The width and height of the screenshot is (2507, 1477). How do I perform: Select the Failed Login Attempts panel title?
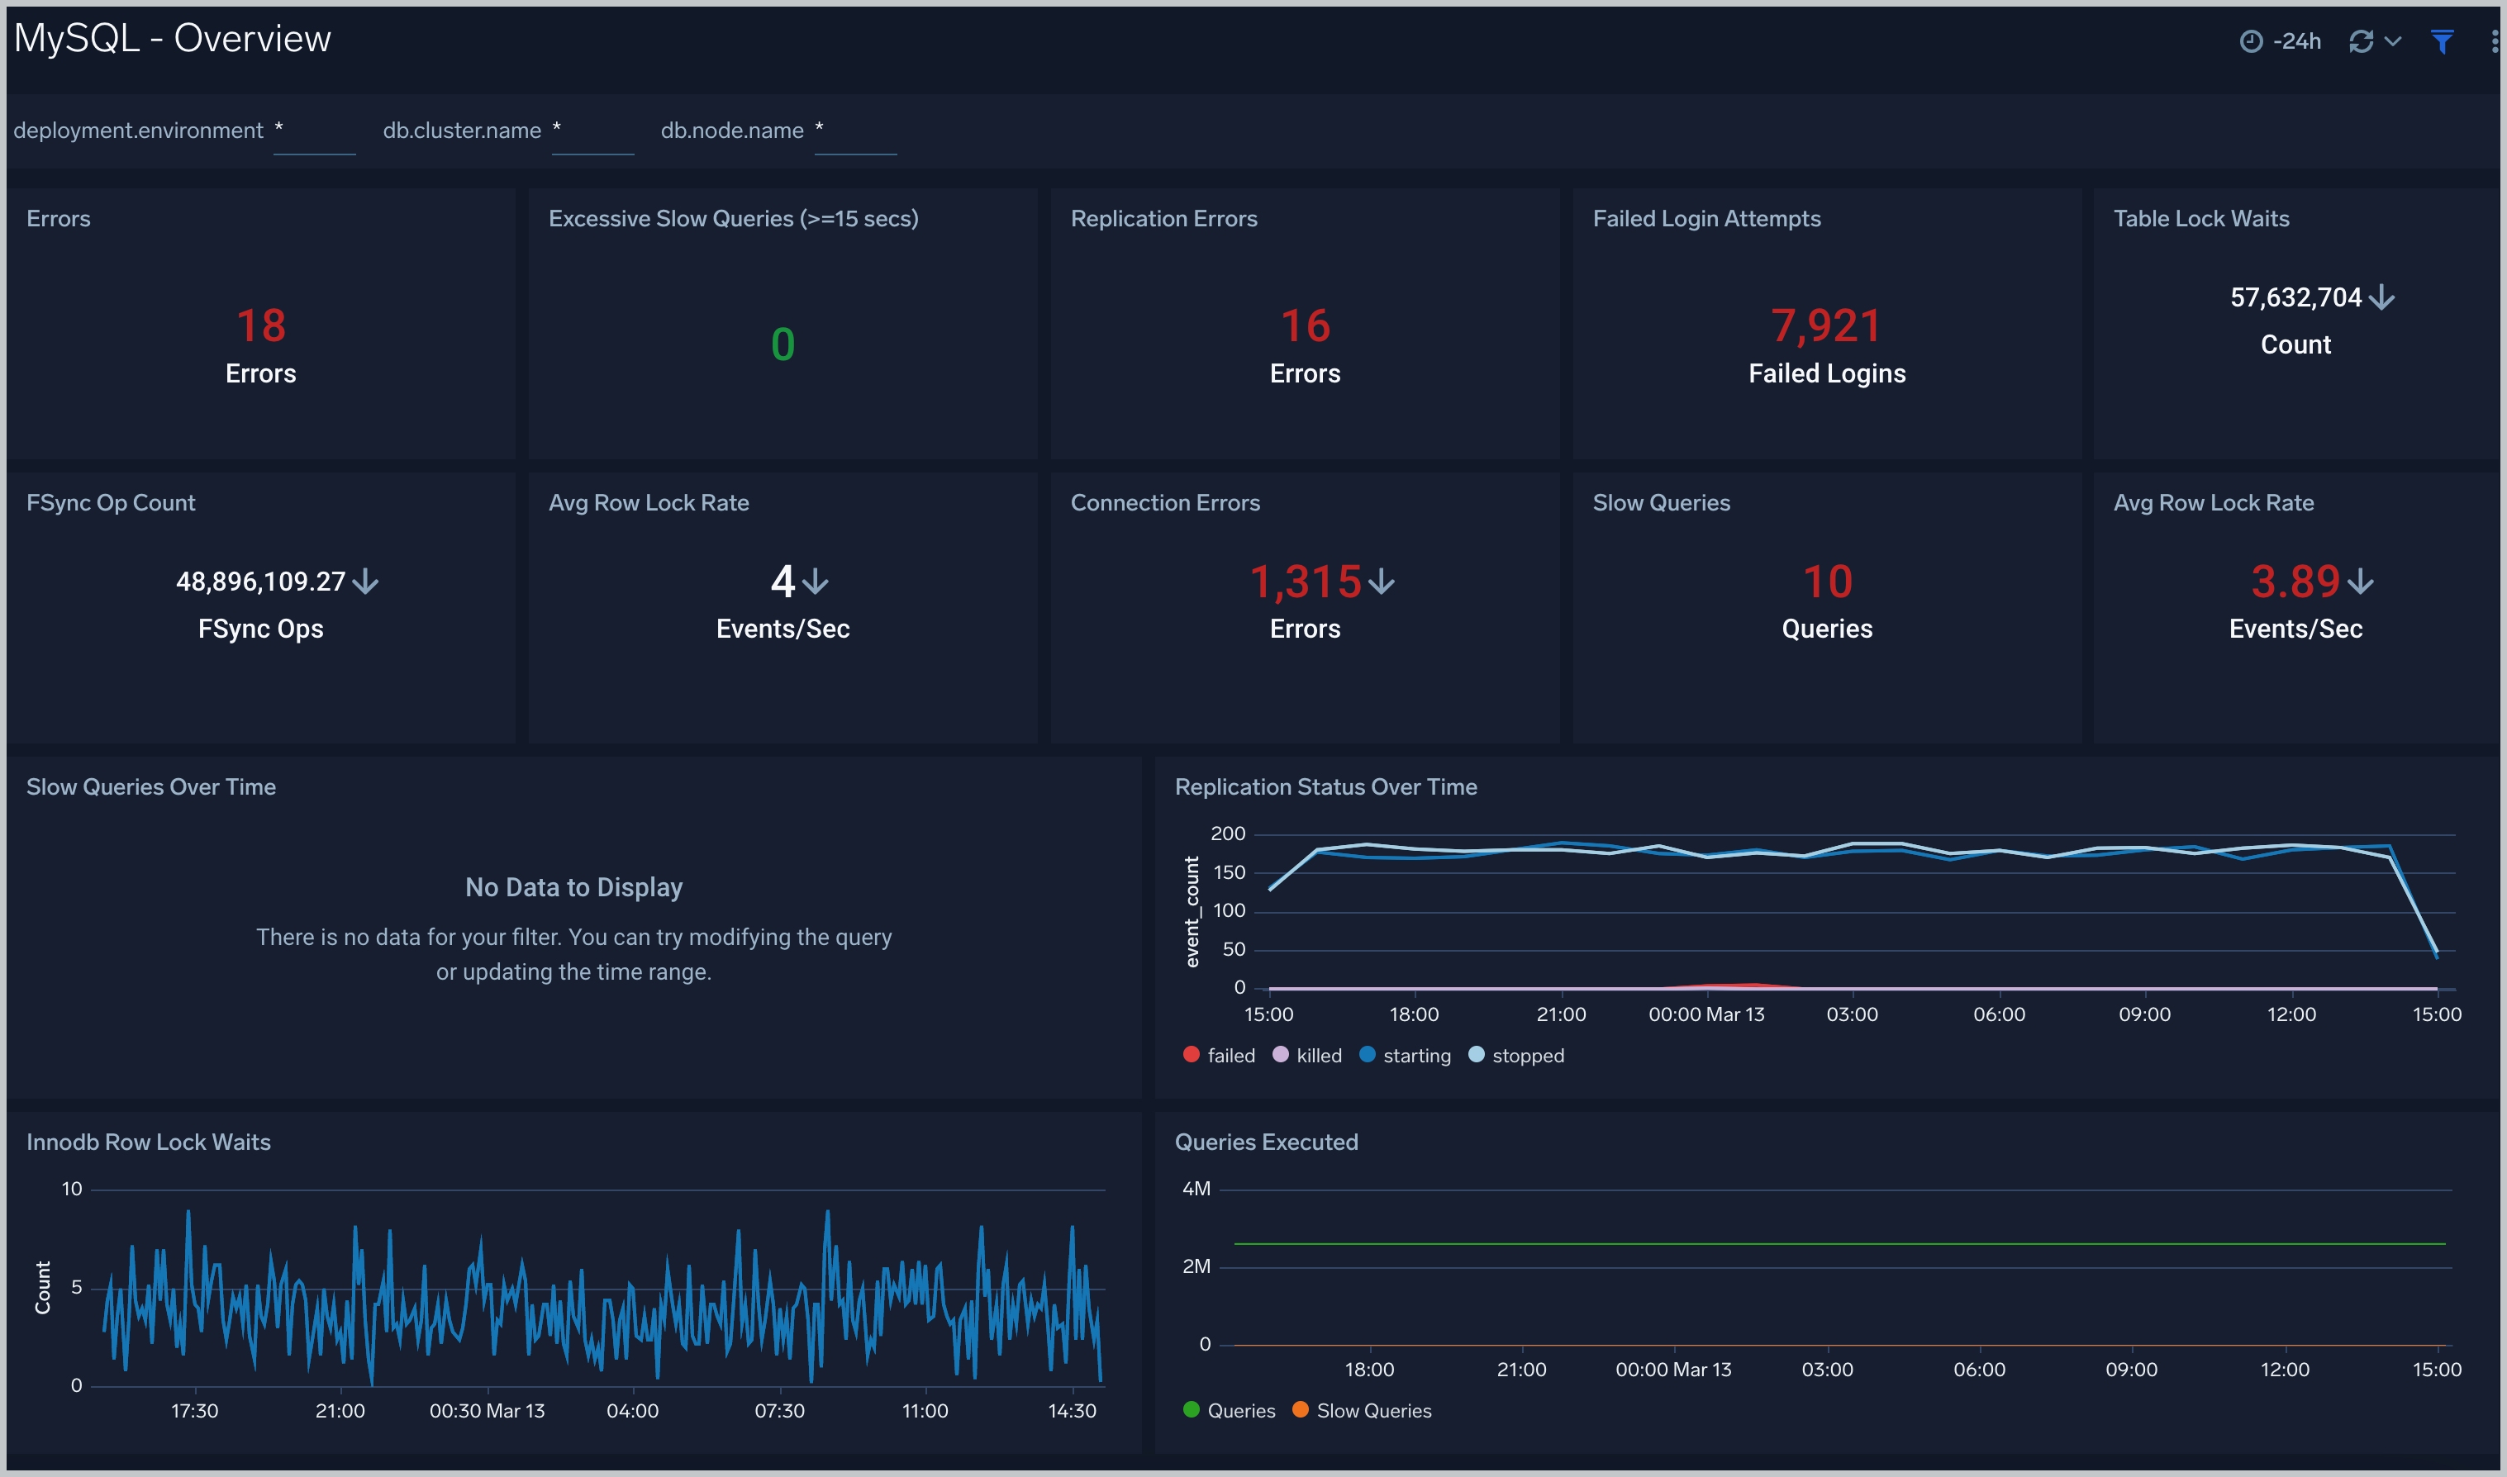pyautogui.click(x=1707, y=219)
